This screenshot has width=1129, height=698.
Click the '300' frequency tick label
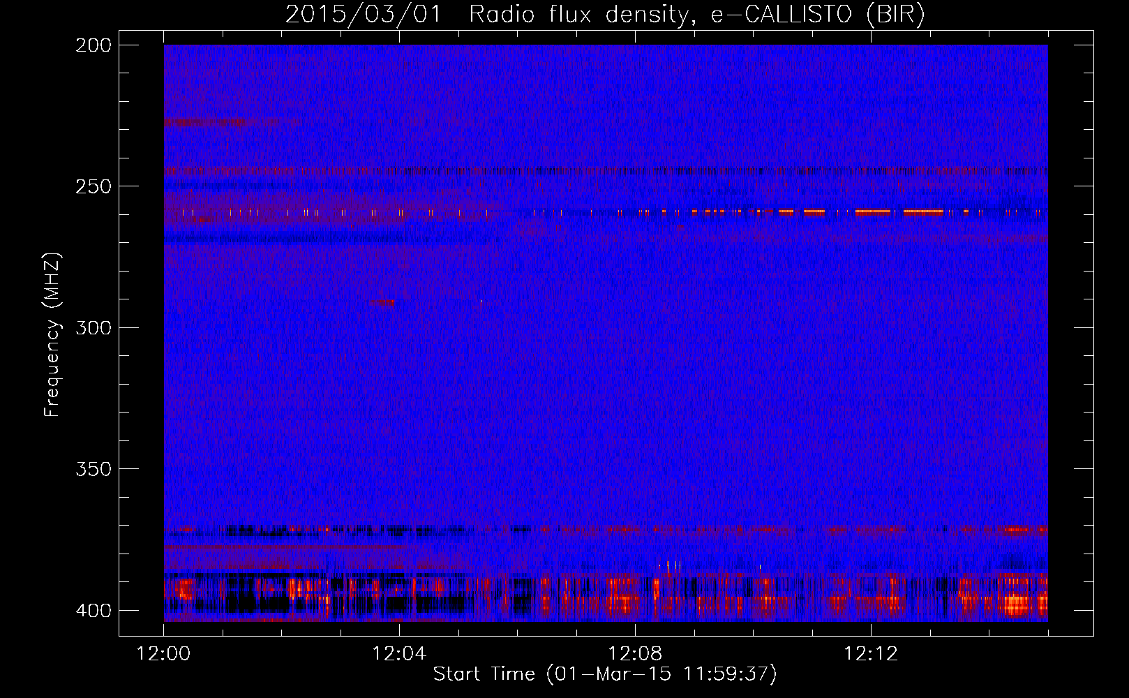(x=93, y=327)
